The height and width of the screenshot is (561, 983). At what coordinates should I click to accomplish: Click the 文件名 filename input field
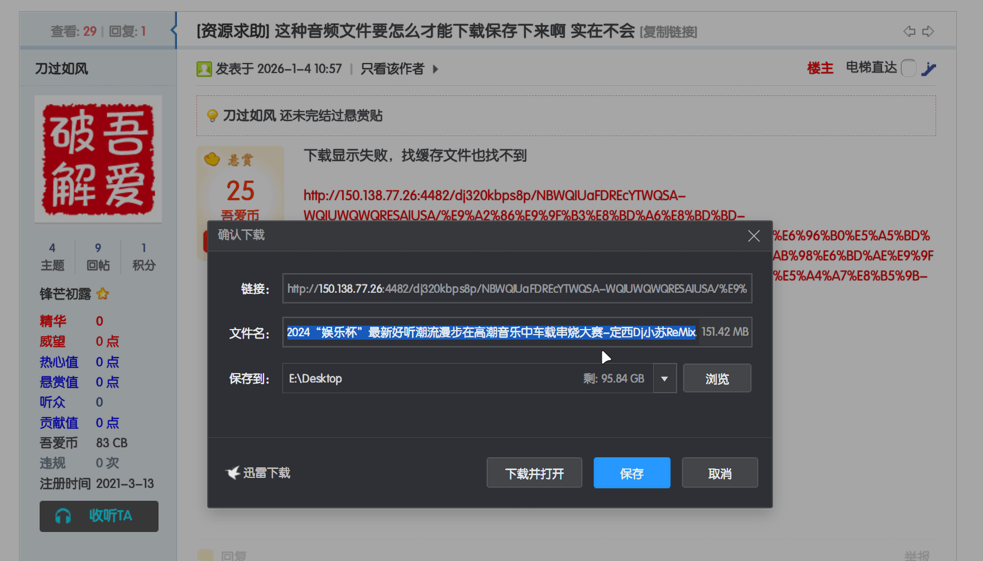pyautogui.click(x=491, y=332)
